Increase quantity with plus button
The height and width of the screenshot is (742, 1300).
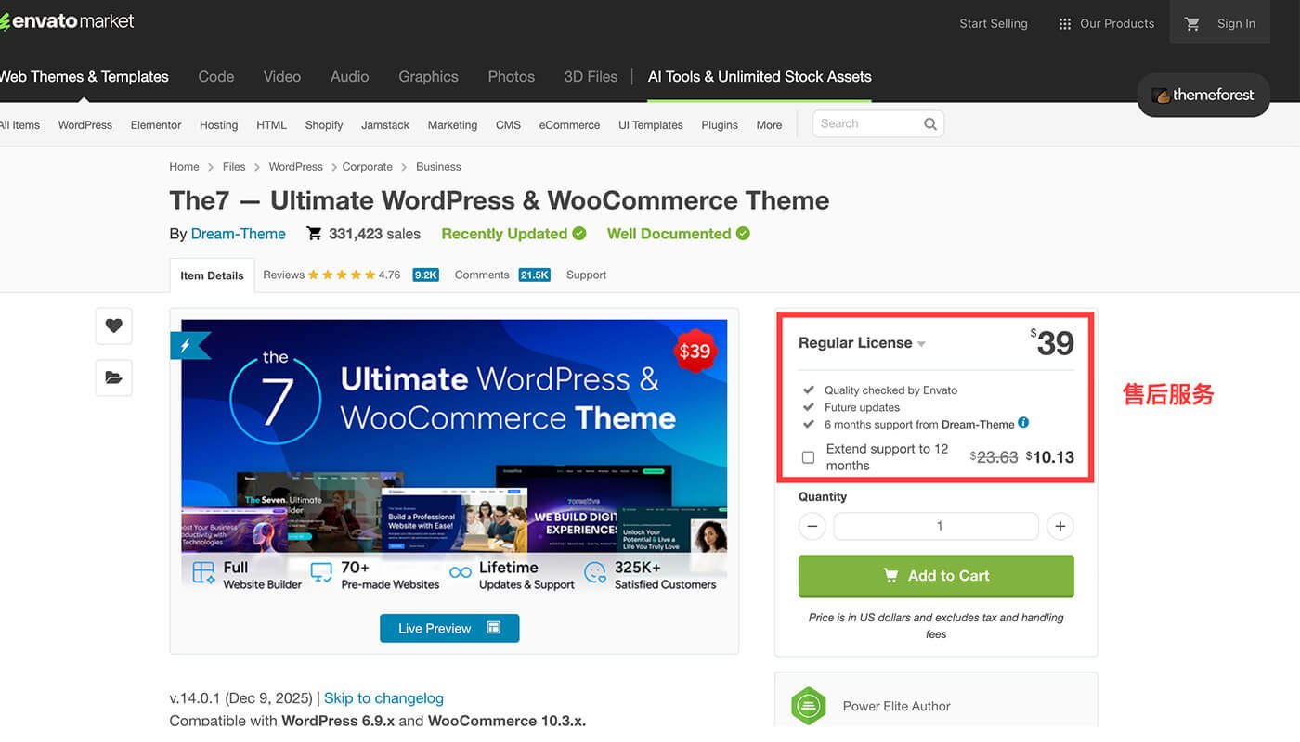click(1059, 526)
